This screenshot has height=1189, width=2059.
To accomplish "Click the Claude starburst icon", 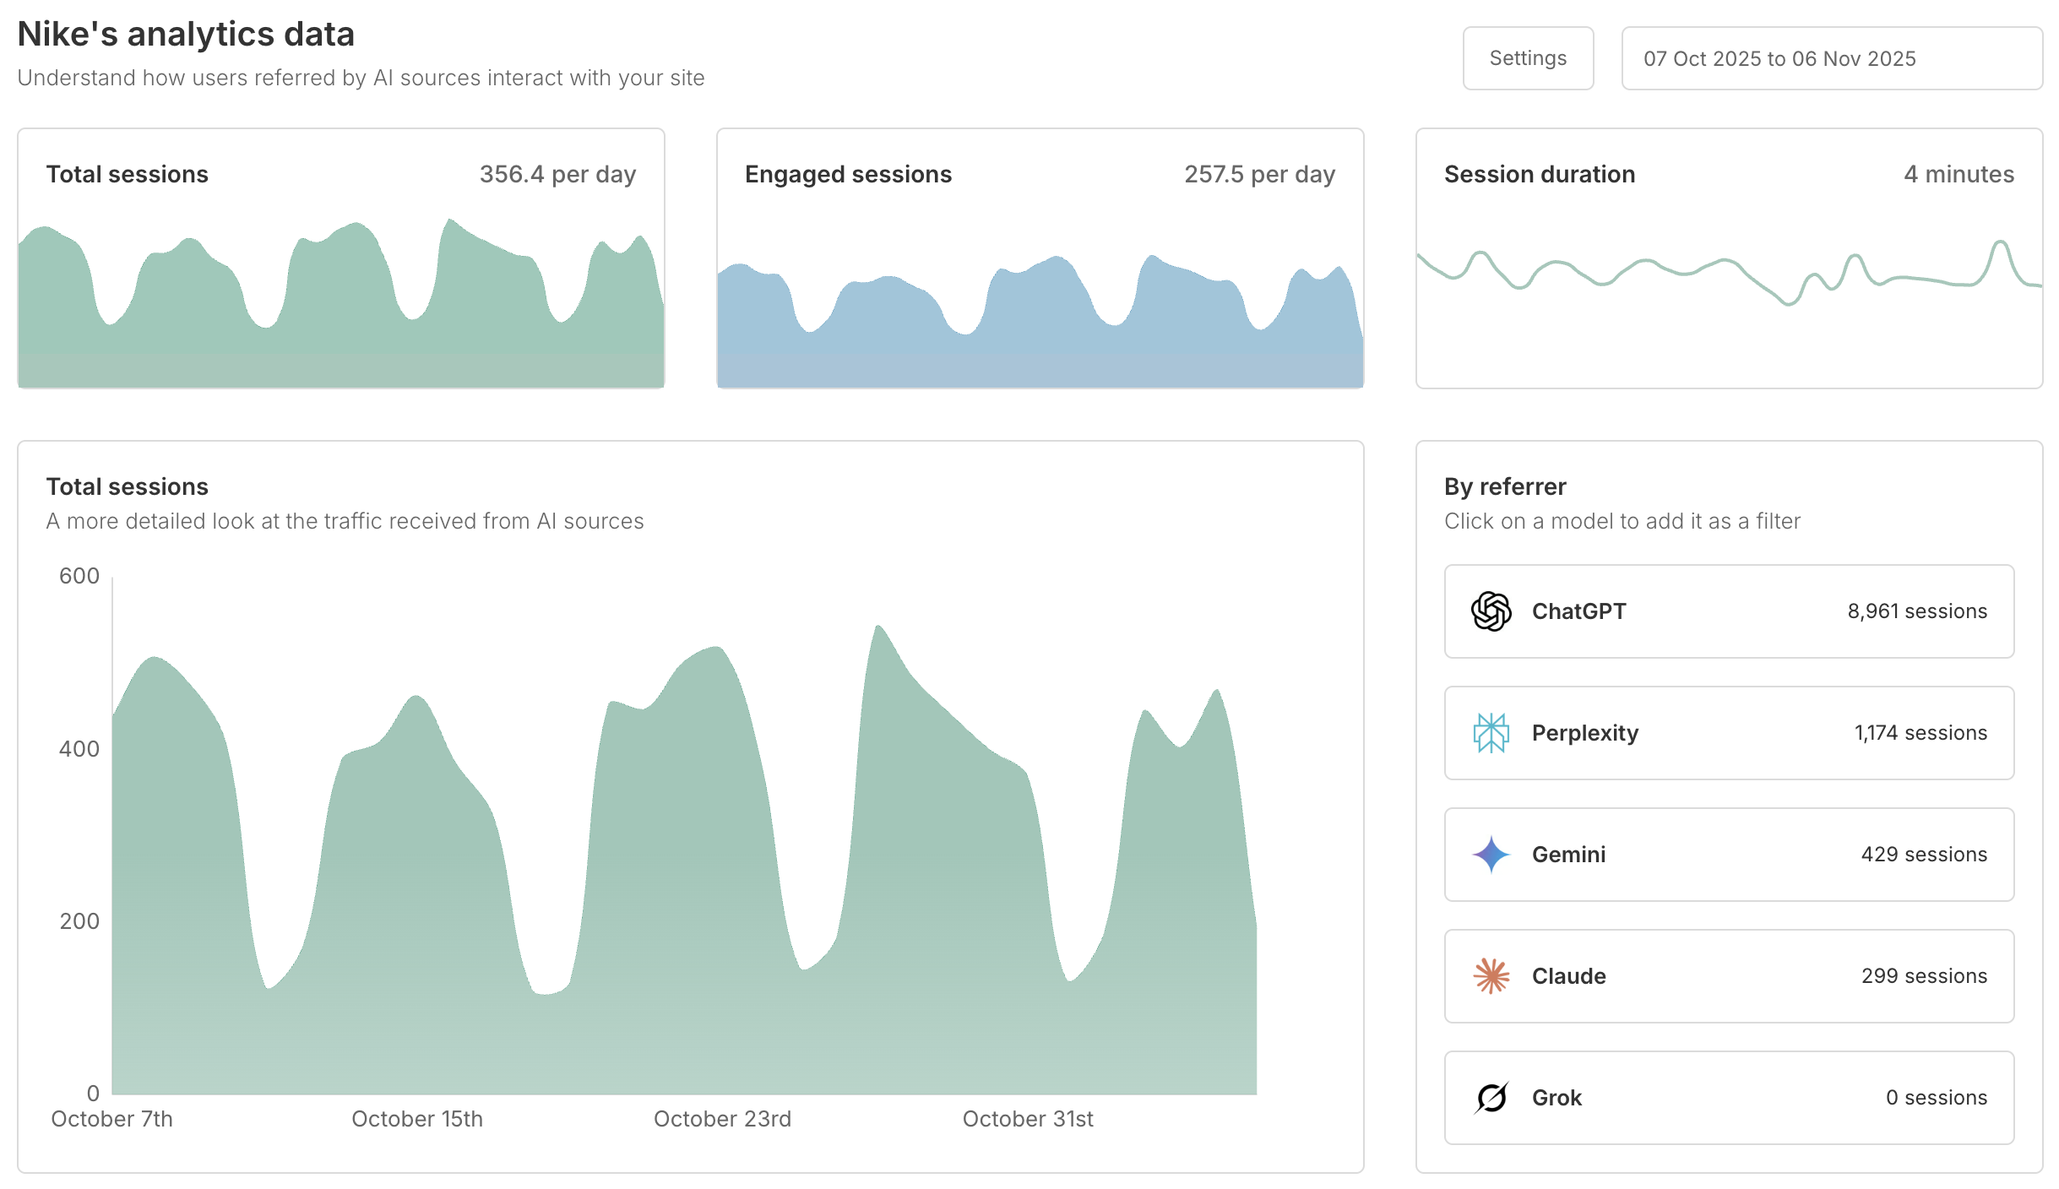I will point(1491,976).
